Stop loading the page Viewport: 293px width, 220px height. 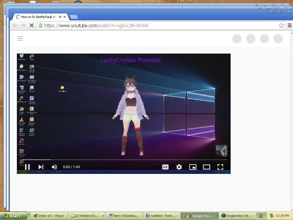(x=31, y=25)
